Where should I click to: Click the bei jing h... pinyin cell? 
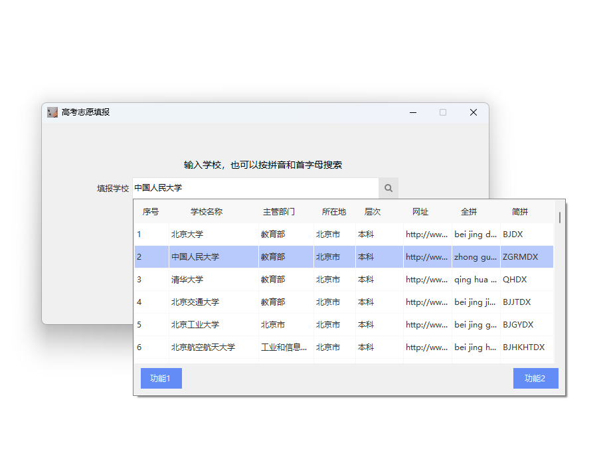tap(476, 347)
